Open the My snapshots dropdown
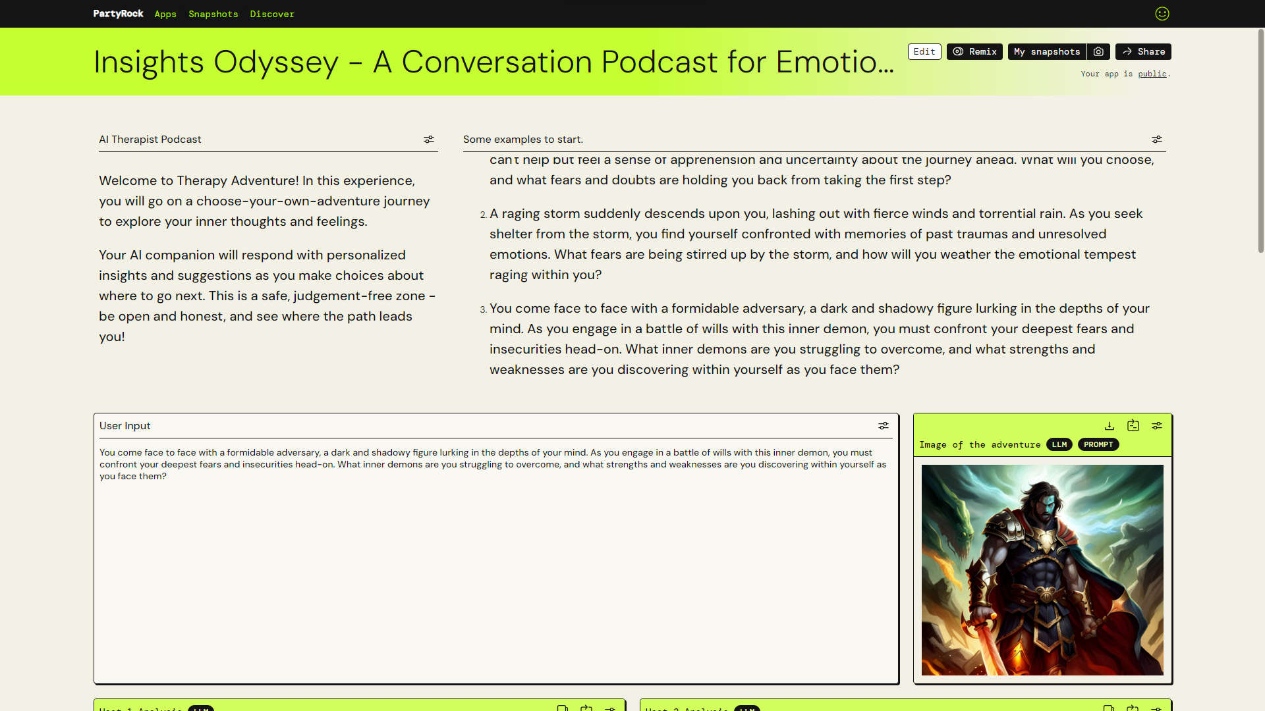Screen dimensions: 1265x711 (x=1046, y=51)
